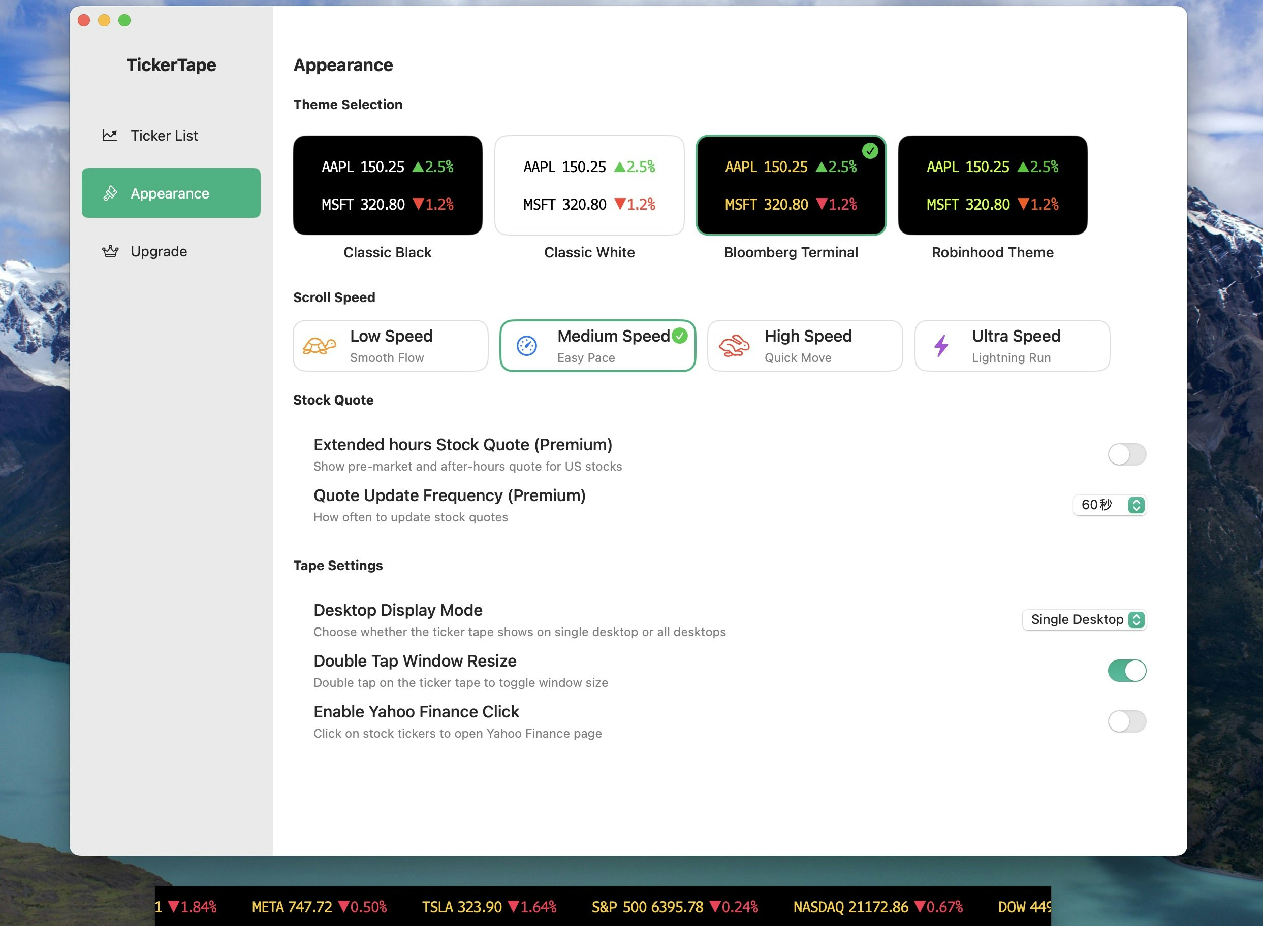Select High Speed Quick Move option

[805, 346]
